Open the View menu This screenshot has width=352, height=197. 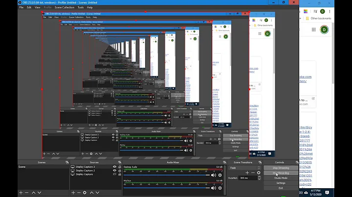click(x=37, y=7)
